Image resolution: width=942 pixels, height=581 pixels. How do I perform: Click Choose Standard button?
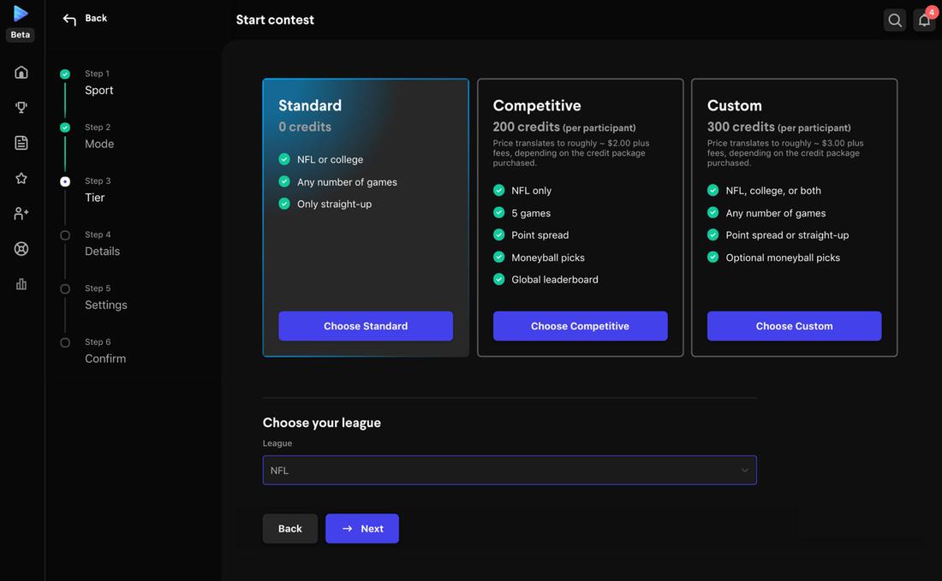pos(365,325)
